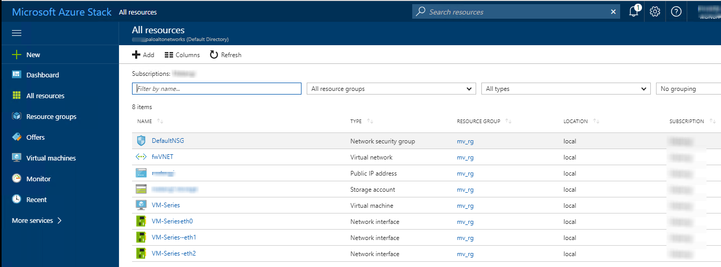
Task: Open the notifications bell icon
Action: tap(634, 11)
